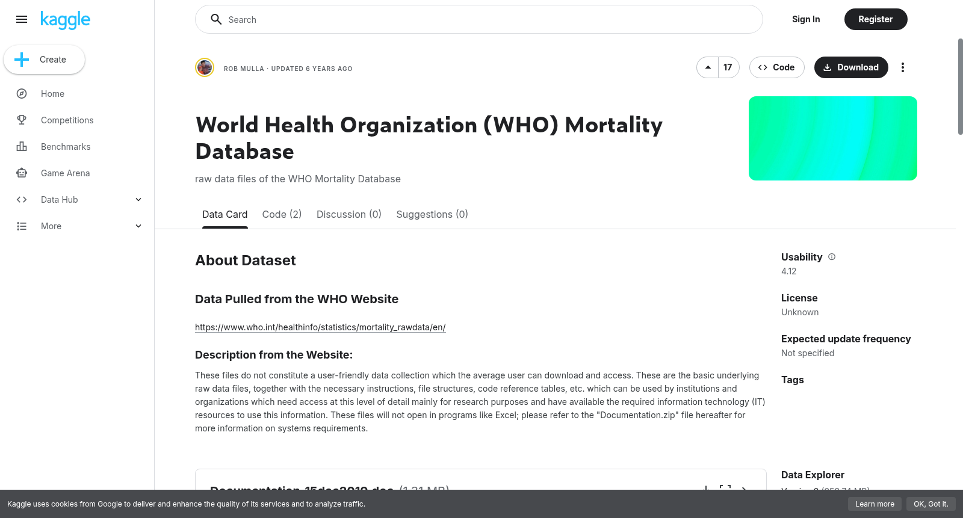Click the Code button near Download
Screen dimensions: 963x518
[777, 67]
